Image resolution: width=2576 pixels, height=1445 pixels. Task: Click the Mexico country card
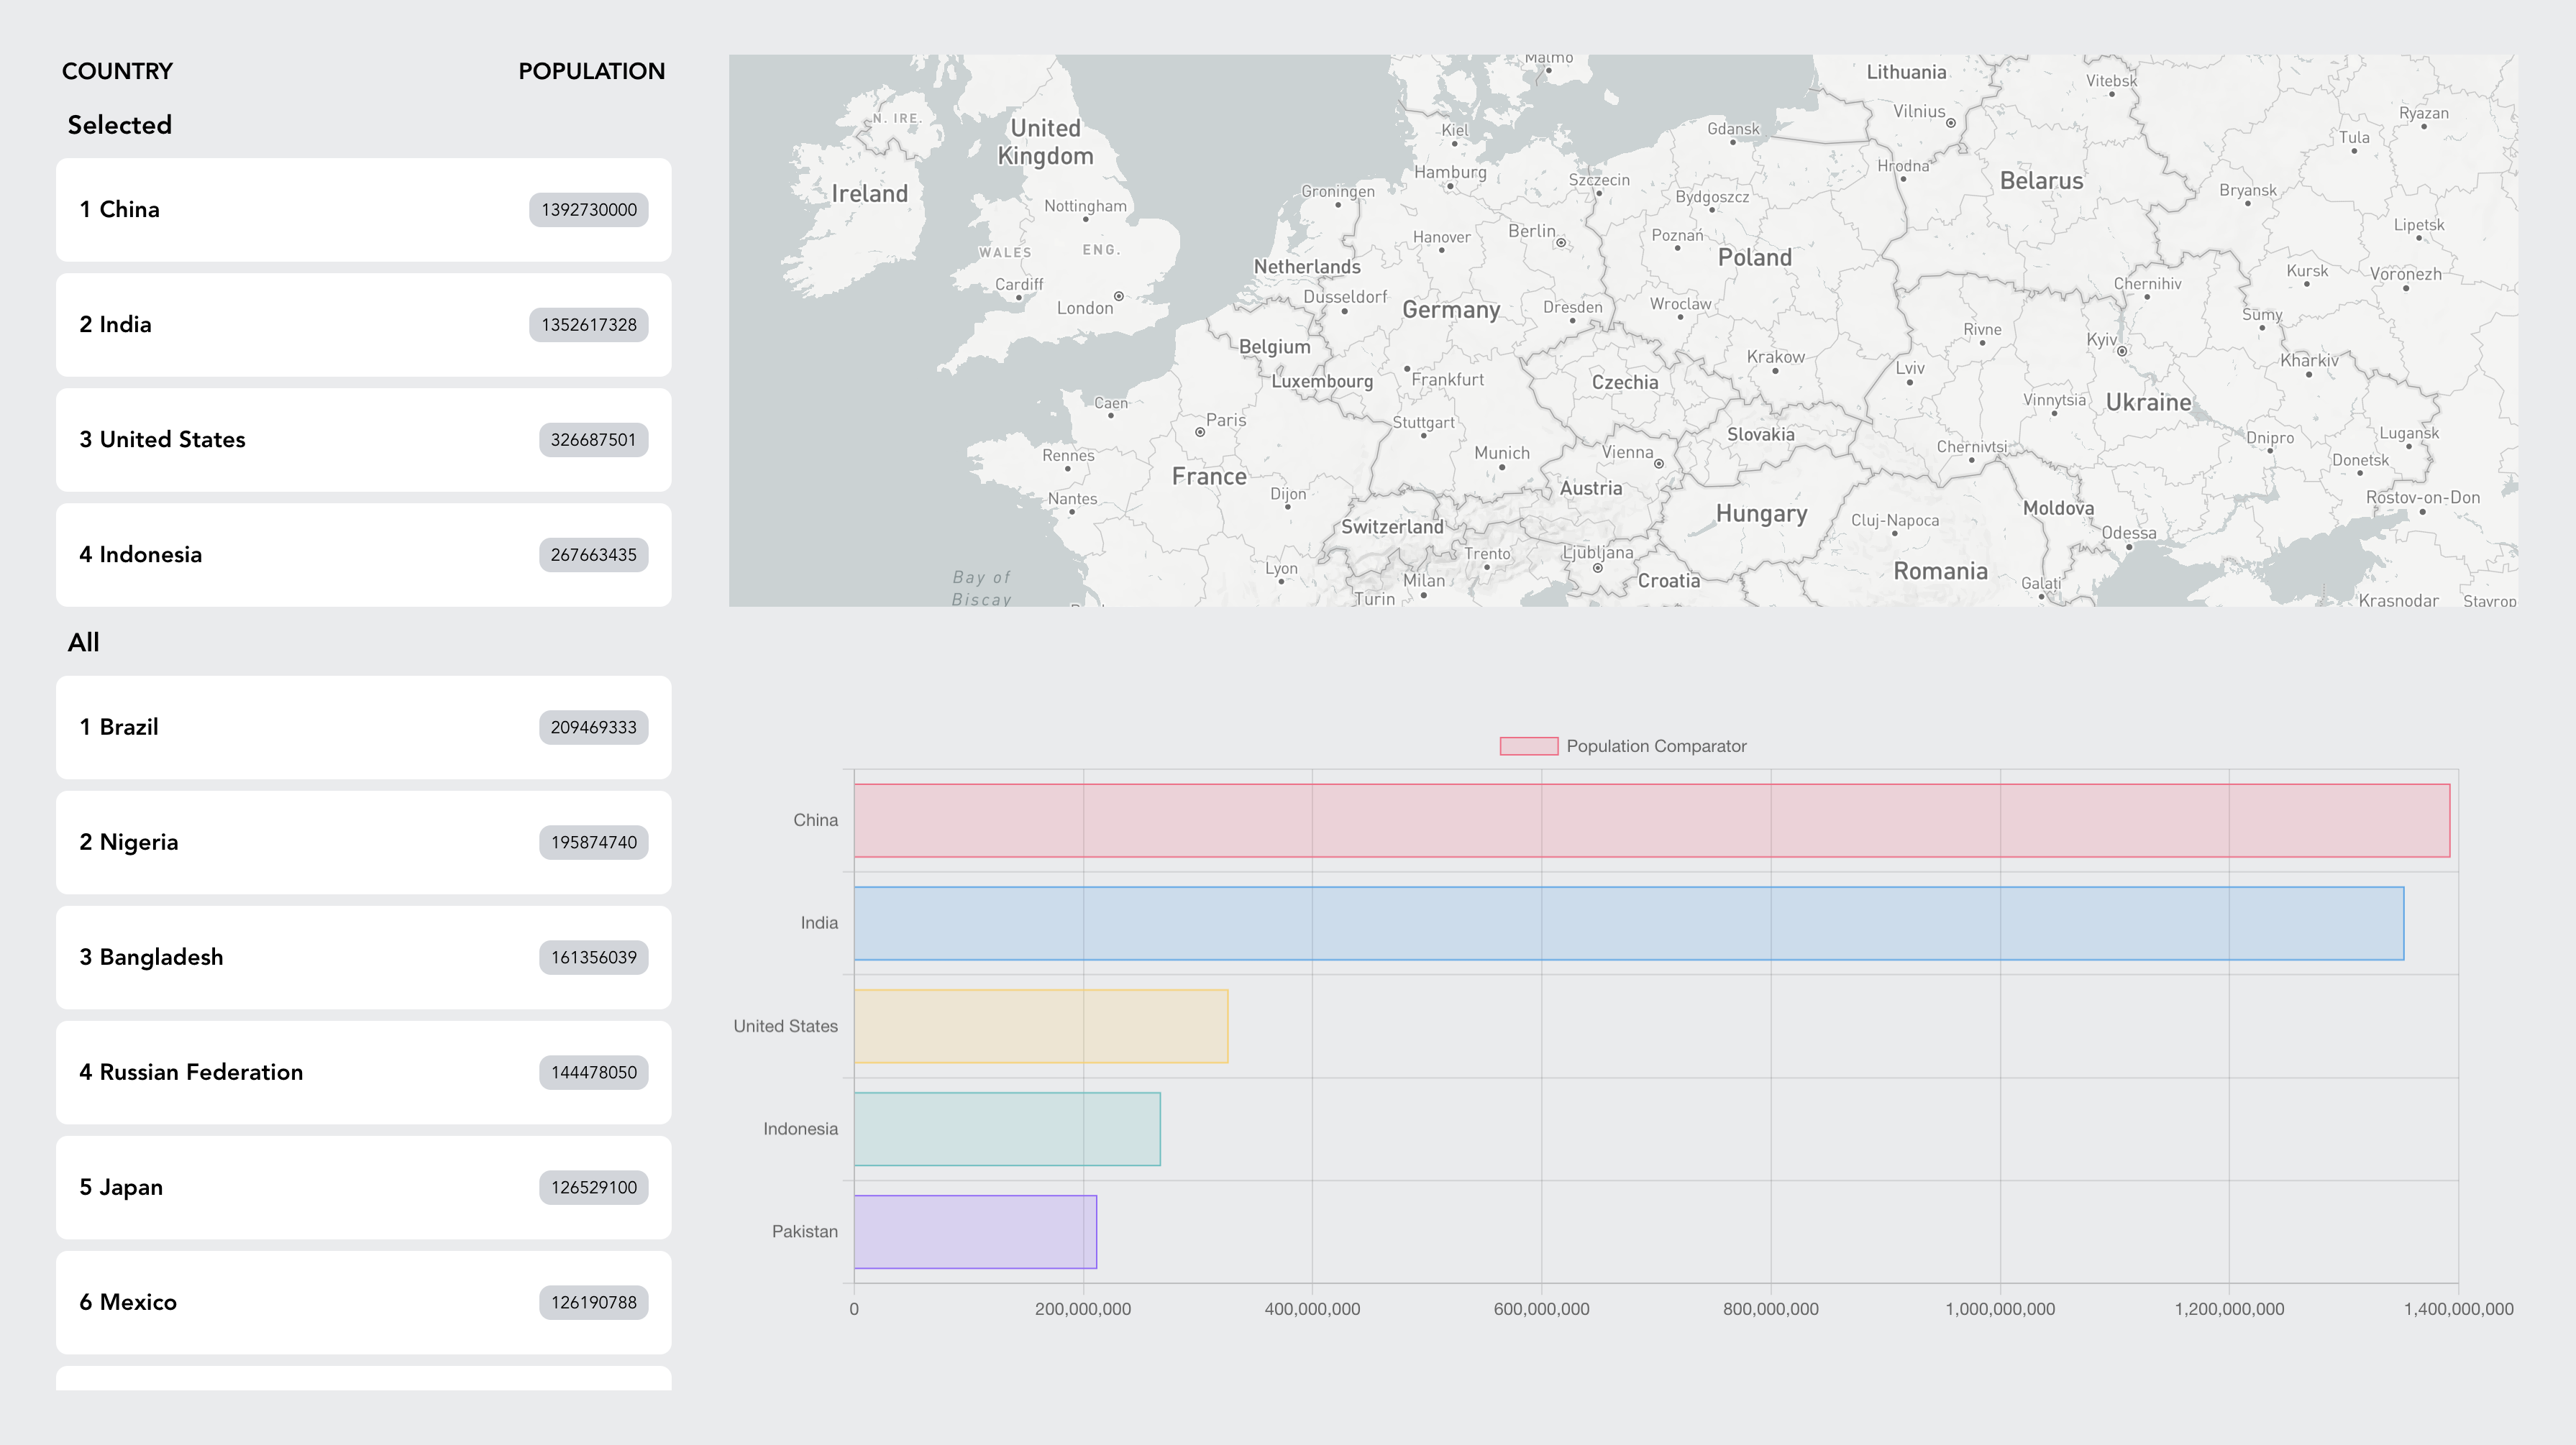tap(363, 1302)
